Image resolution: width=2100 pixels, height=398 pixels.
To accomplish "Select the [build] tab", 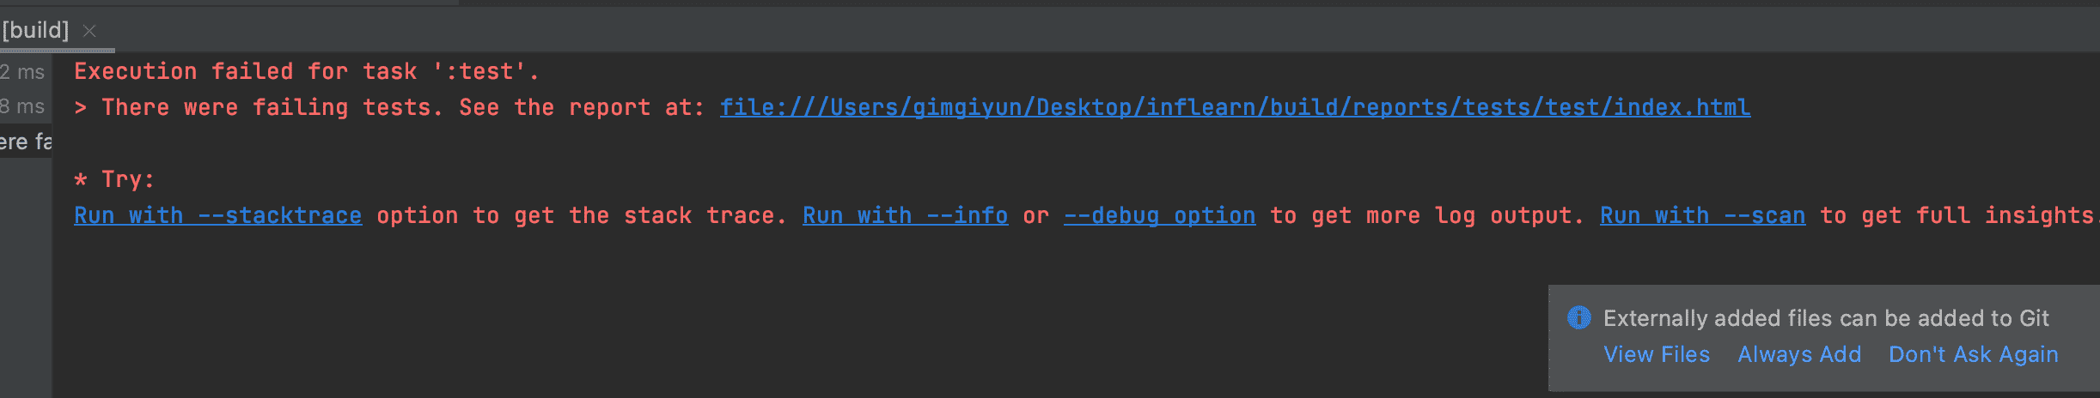I will pos(35,31).
